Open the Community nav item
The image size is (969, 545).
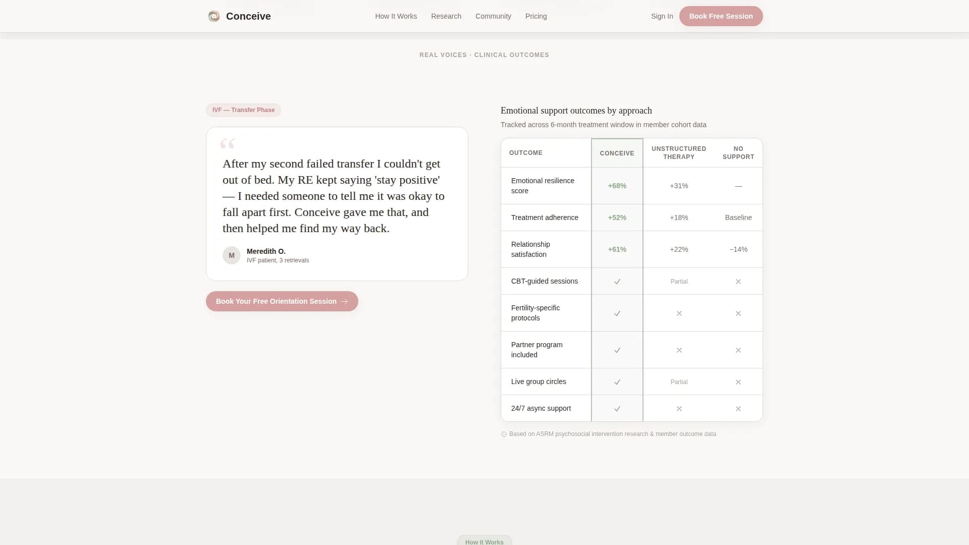point(493,16)
